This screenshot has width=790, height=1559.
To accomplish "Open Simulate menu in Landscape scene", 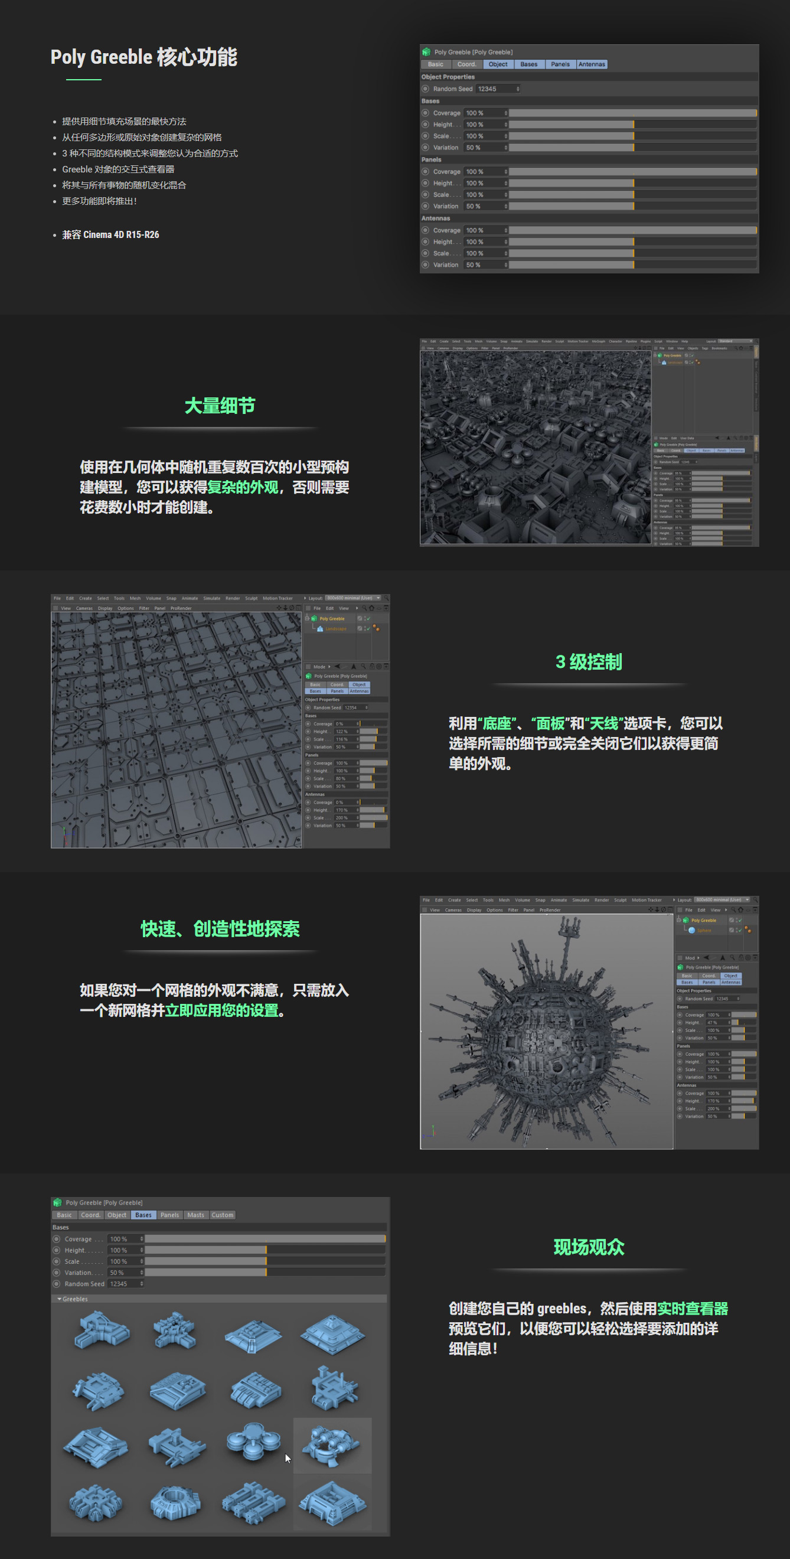I will 212,599.
